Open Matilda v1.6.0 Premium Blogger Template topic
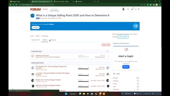The image size is (170, 96). pos(48,80)
